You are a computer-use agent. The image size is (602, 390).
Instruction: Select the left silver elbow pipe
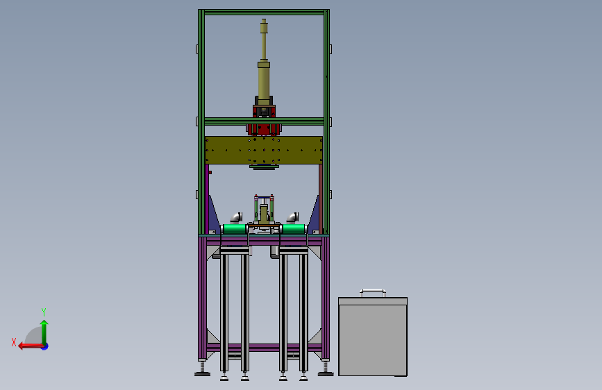tap(236, 218)
